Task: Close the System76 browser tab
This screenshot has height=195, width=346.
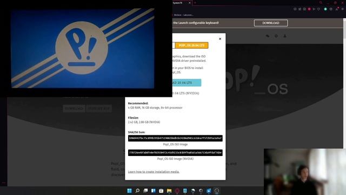Action: coord(190,3)
